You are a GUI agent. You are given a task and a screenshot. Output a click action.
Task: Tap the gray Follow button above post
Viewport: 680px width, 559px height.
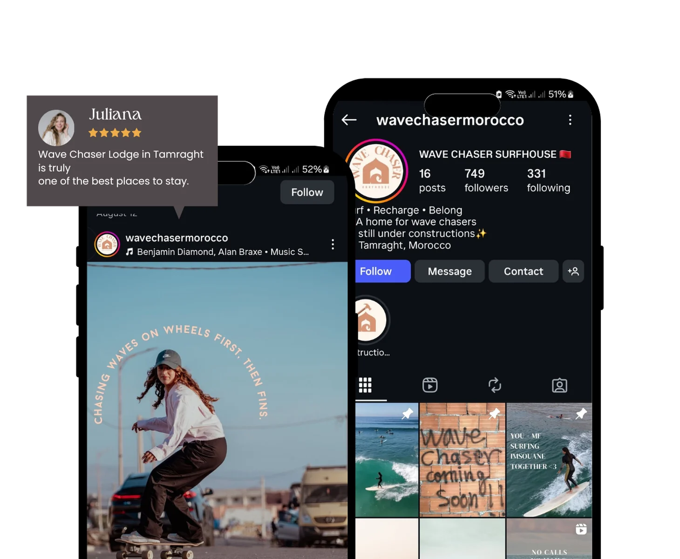pyautogui.click(x=307, y=192)
